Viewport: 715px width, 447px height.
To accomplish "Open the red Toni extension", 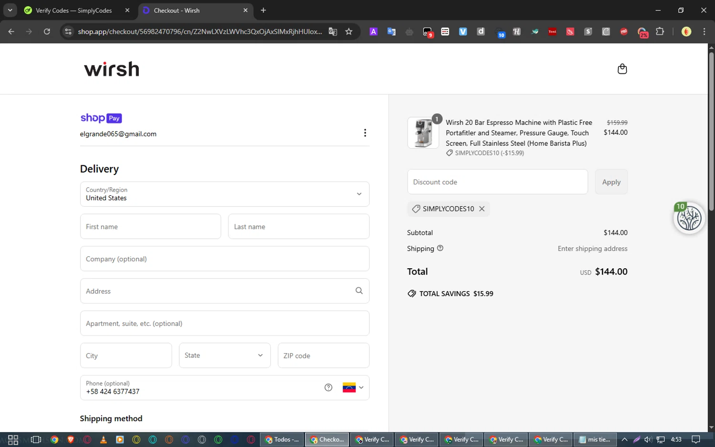I will (x=552, y=31).
